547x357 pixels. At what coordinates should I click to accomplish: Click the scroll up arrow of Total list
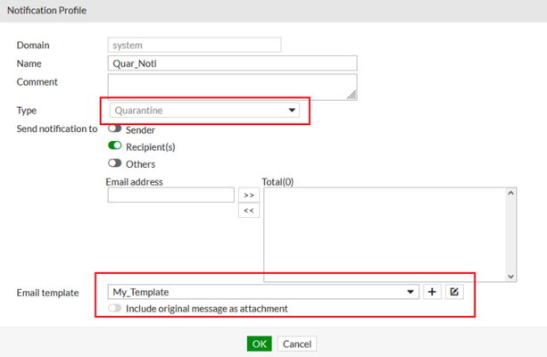pyautogui.click(x=510, y=193)
